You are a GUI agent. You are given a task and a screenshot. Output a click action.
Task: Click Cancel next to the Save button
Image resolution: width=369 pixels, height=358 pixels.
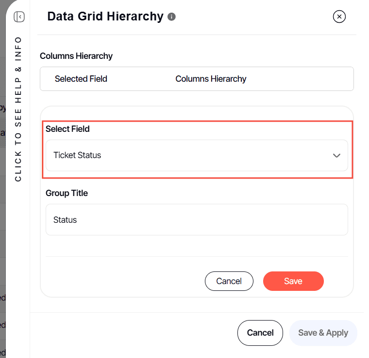pos(229,281)
